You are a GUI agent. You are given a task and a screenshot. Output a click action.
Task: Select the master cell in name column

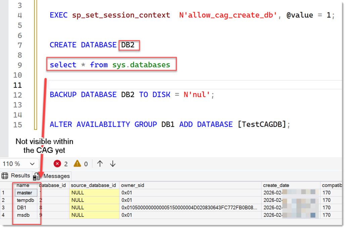point(24,193)
